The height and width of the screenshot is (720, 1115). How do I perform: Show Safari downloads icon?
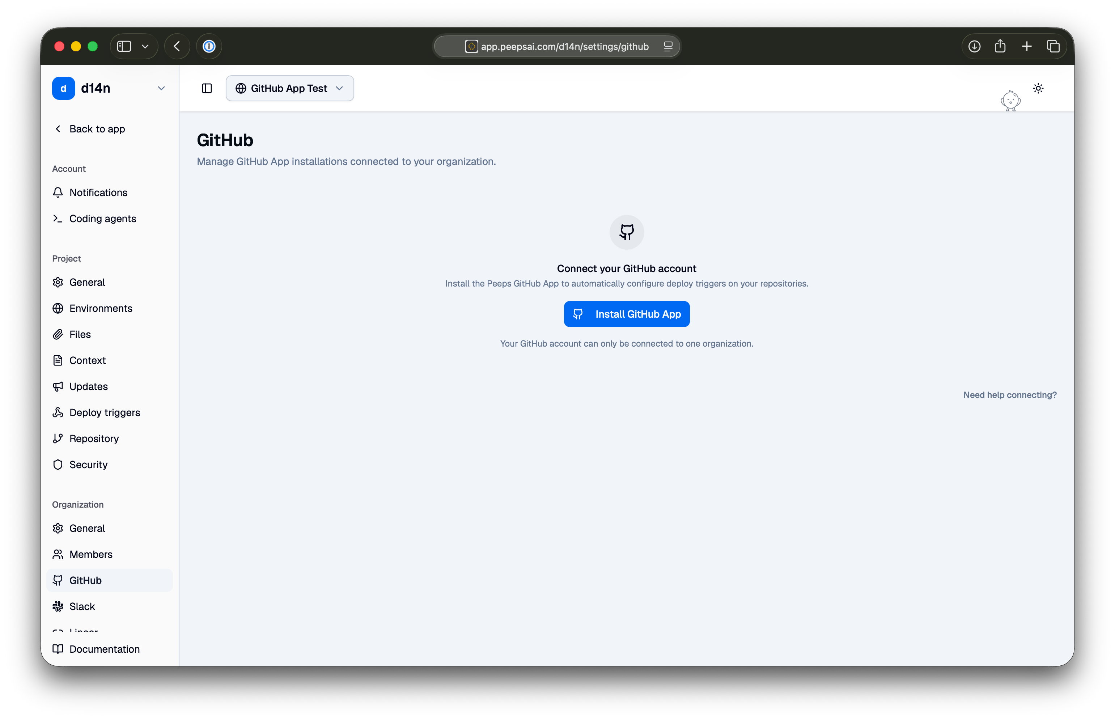974,46
